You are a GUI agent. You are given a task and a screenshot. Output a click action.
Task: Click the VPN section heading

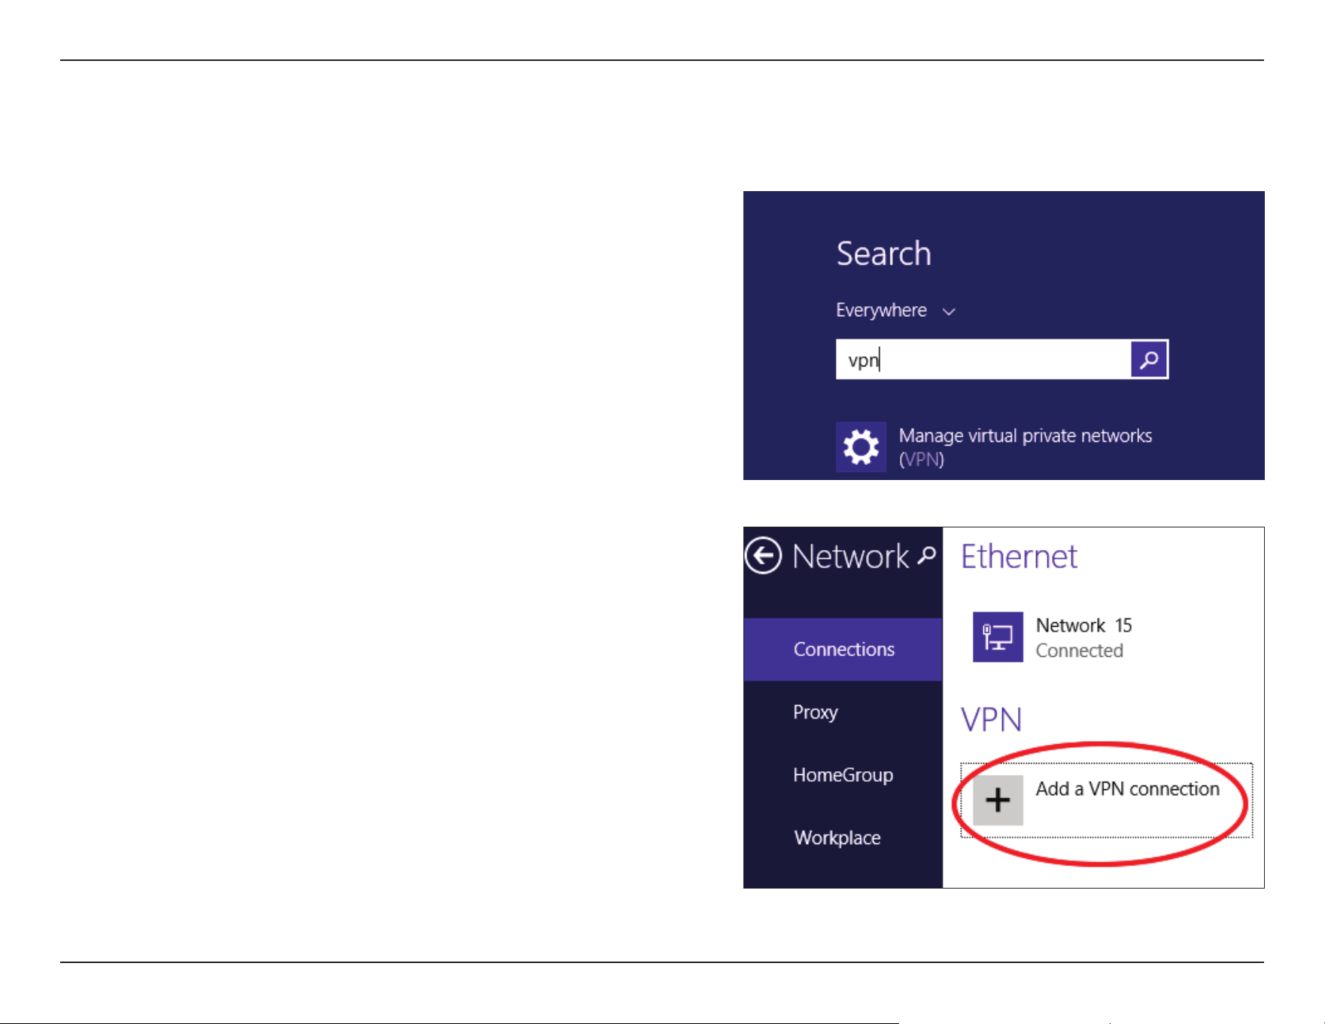click(991, 720)
